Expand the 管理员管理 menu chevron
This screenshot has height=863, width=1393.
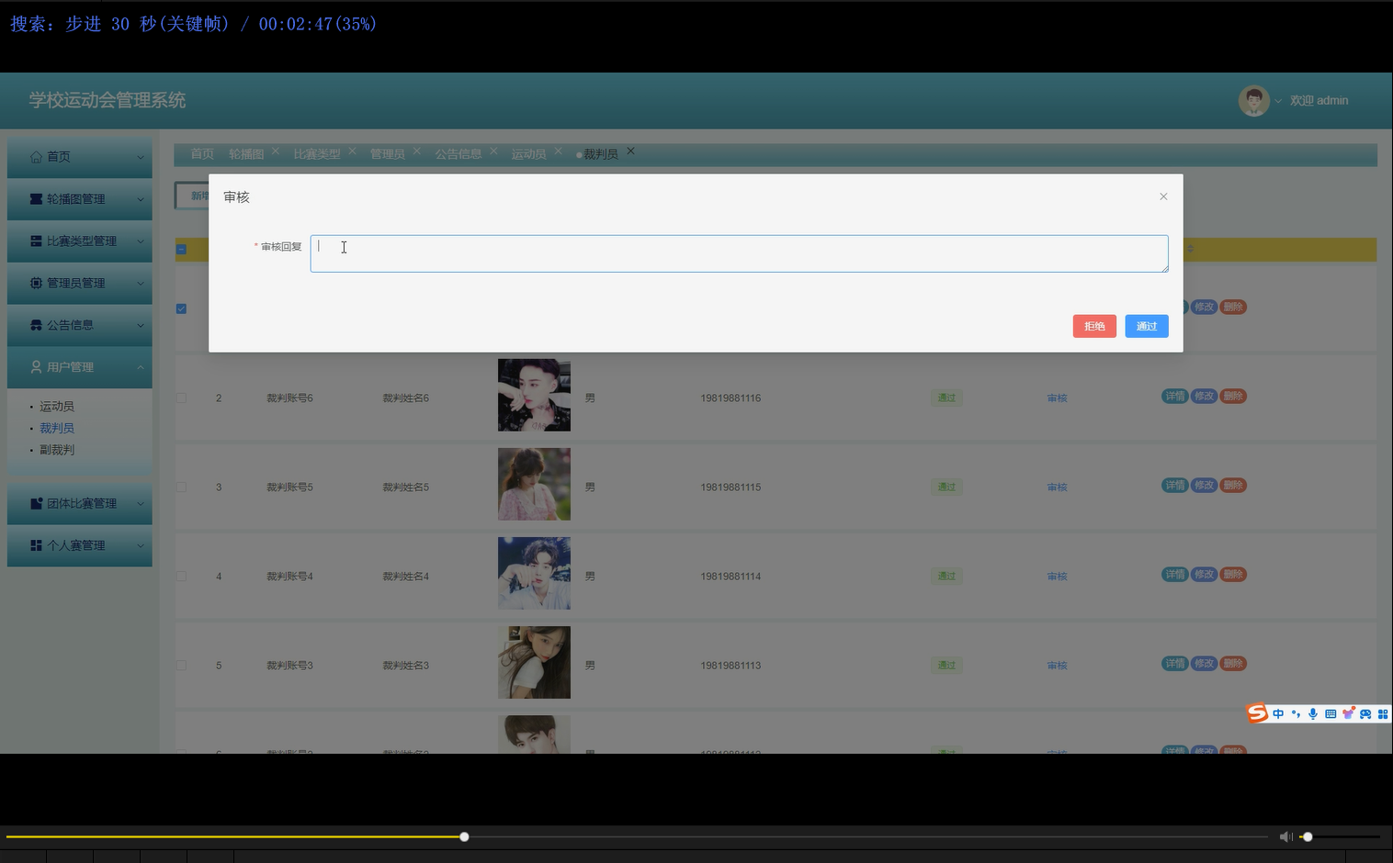click(x=141, y=283)
